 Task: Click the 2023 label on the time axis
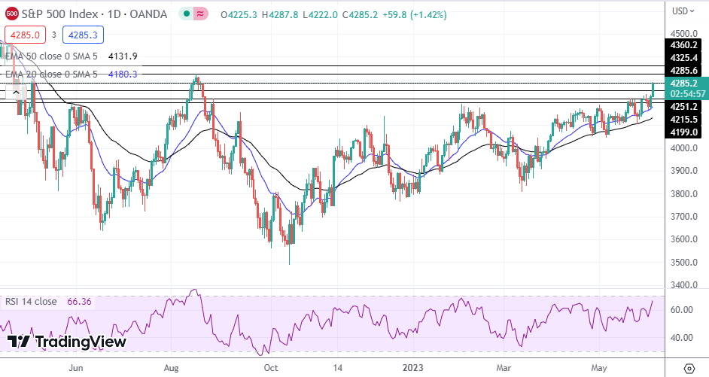coord(412,368)
